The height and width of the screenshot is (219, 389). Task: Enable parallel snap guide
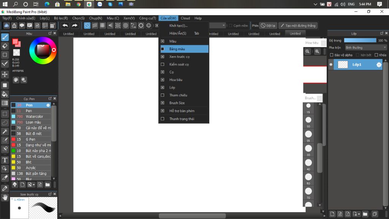click(95, 25)
